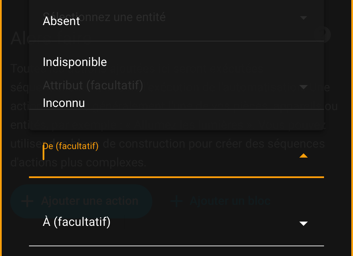Click the orange text cursor in De field

click(x=43, y=152)
